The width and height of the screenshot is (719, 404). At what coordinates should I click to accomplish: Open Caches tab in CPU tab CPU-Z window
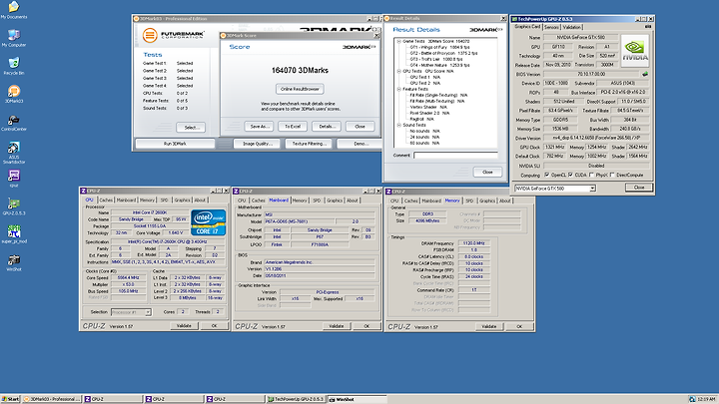(x=106, y=201)
